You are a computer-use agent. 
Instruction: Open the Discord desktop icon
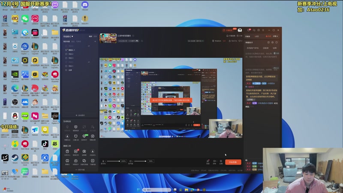85,5
